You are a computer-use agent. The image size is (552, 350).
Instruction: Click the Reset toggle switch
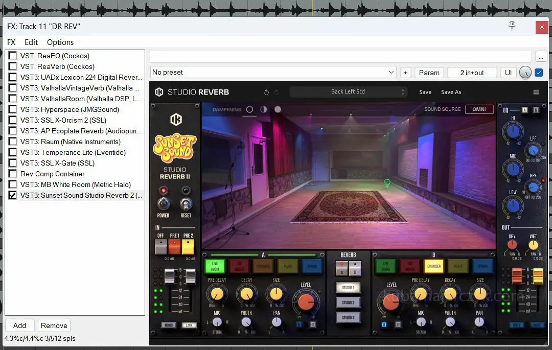tap(187, 204)
